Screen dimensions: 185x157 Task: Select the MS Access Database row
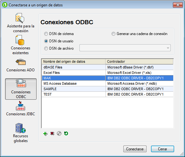click(107, 83)
